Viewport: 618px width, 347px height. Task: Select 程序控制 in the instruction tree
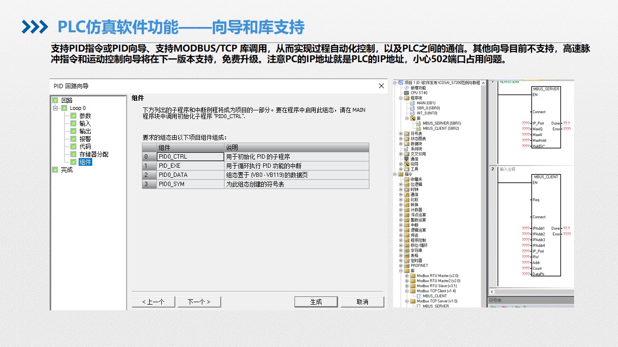pyautogui.click(x=418, y=240)
